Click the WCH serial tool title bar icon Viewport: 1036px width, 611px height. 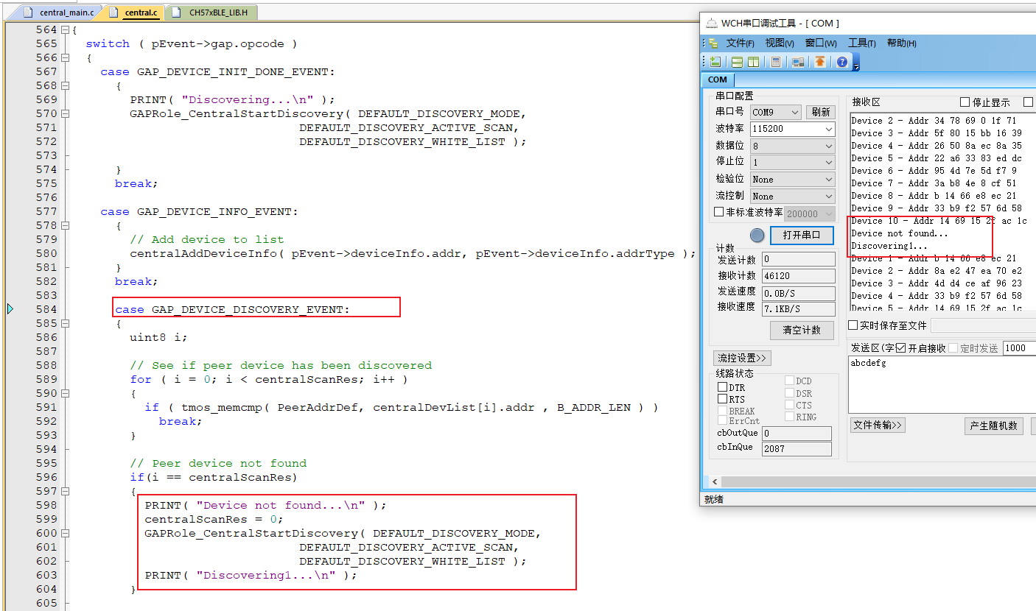[x=711, y=23]
